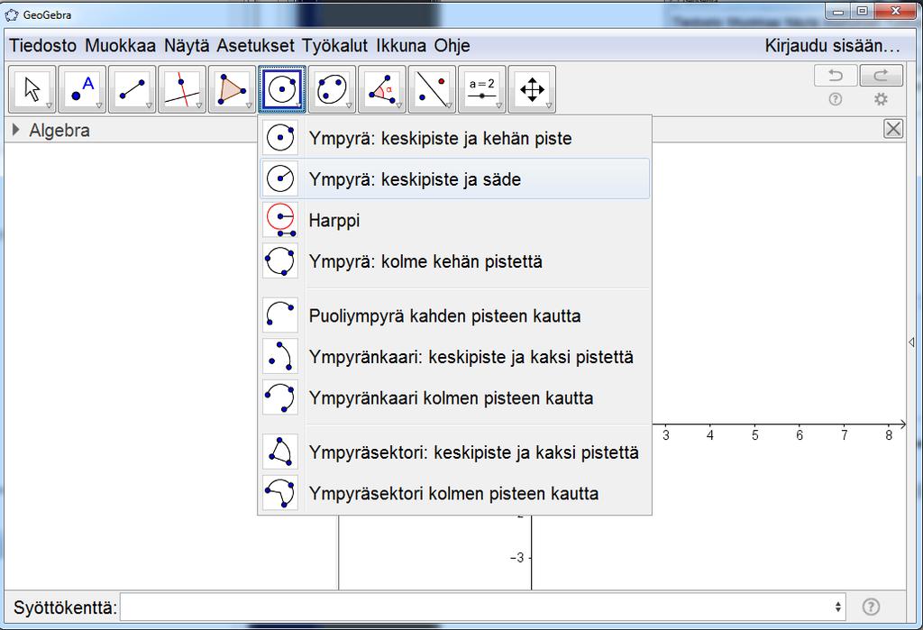The width and height of the screenshot is (923, 630).
Task: Expand the Algebra panel triangle
Action: click(16, 130)
